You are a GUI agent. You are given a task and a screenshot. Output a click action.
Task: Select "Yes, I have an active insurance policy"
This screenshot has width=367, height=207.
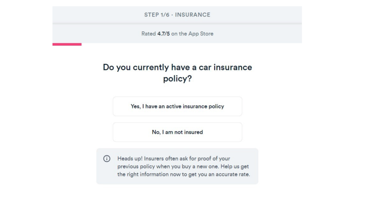177,106
